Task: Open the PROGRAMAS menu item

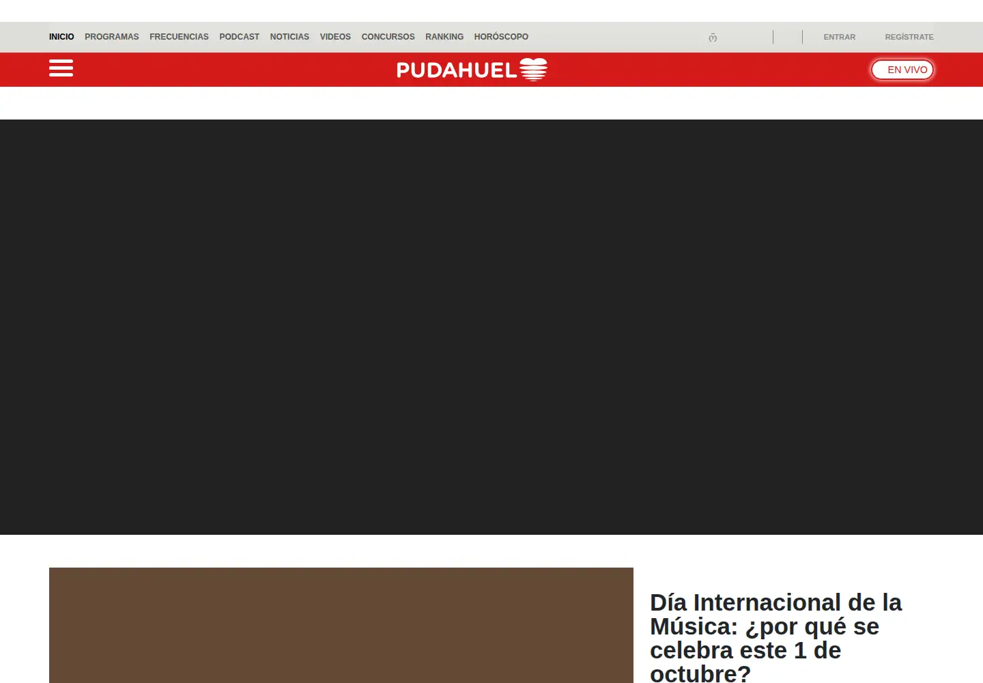Action: [112, 37]
